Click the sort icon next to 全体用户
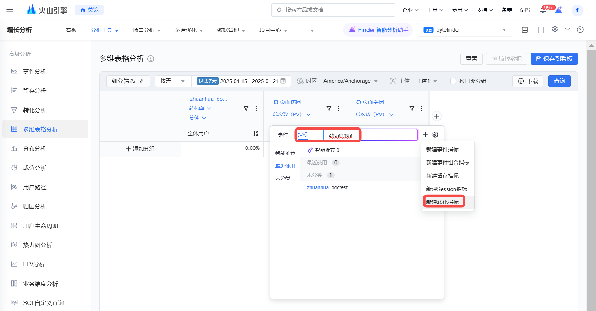 [256, 133]
